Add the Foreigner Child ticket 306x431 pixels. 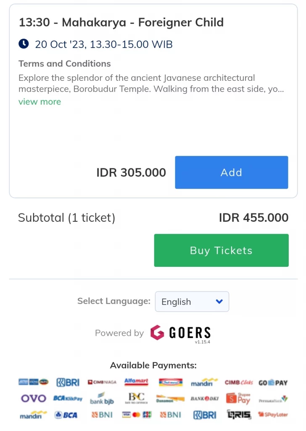(x=231, y=172)
